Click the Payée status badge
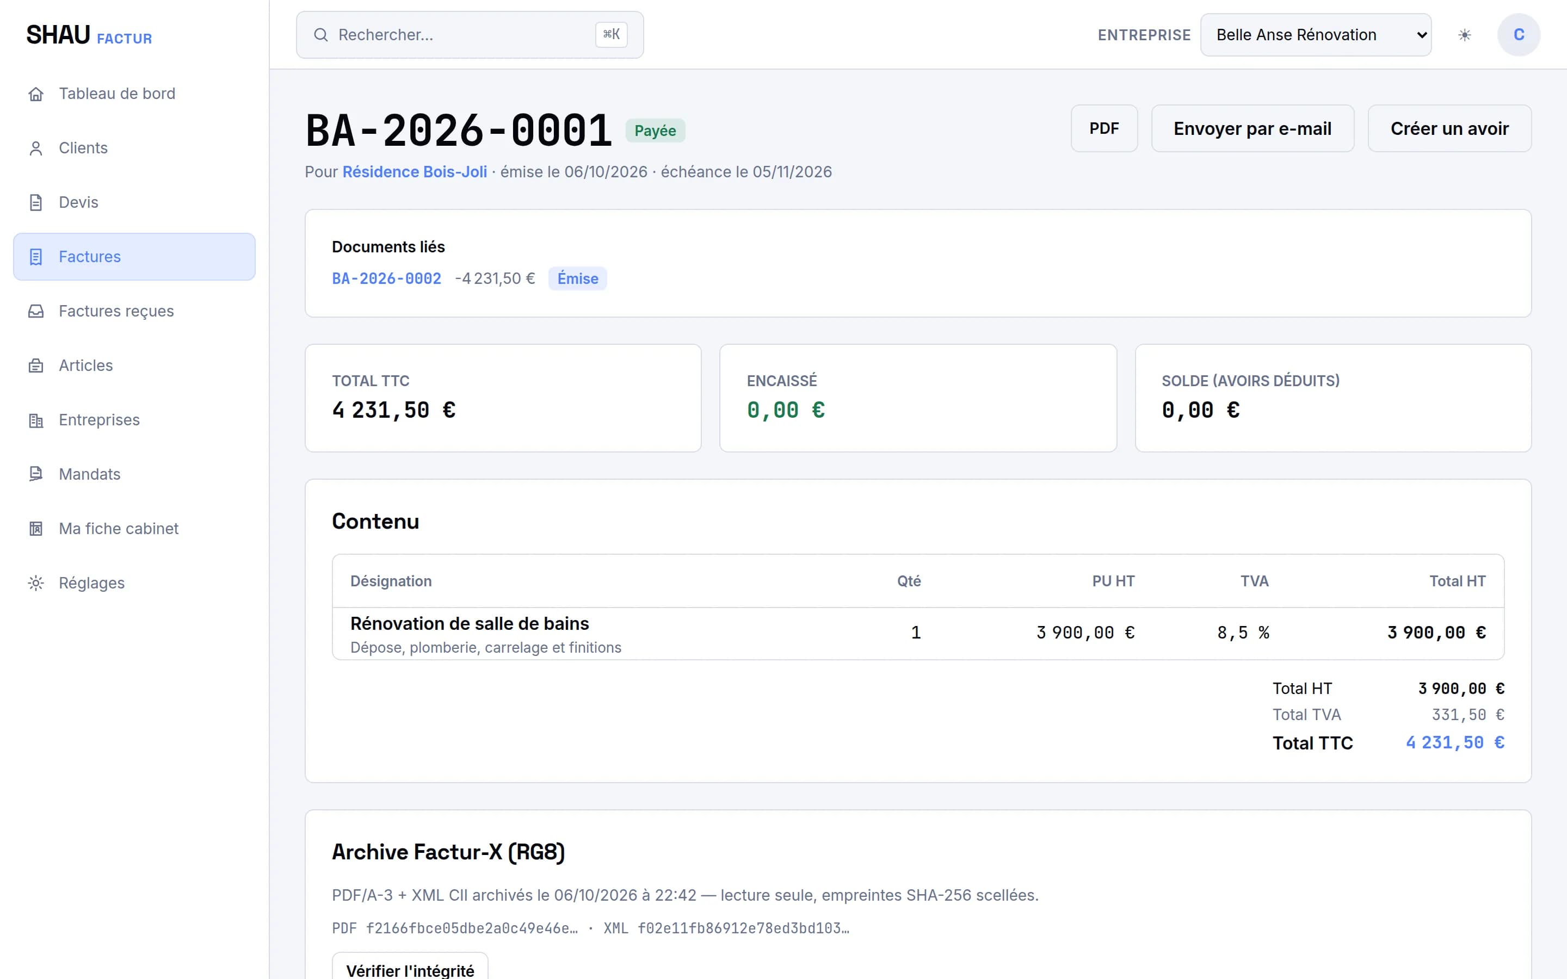The image size is (1567, 979). coord(655,131)
